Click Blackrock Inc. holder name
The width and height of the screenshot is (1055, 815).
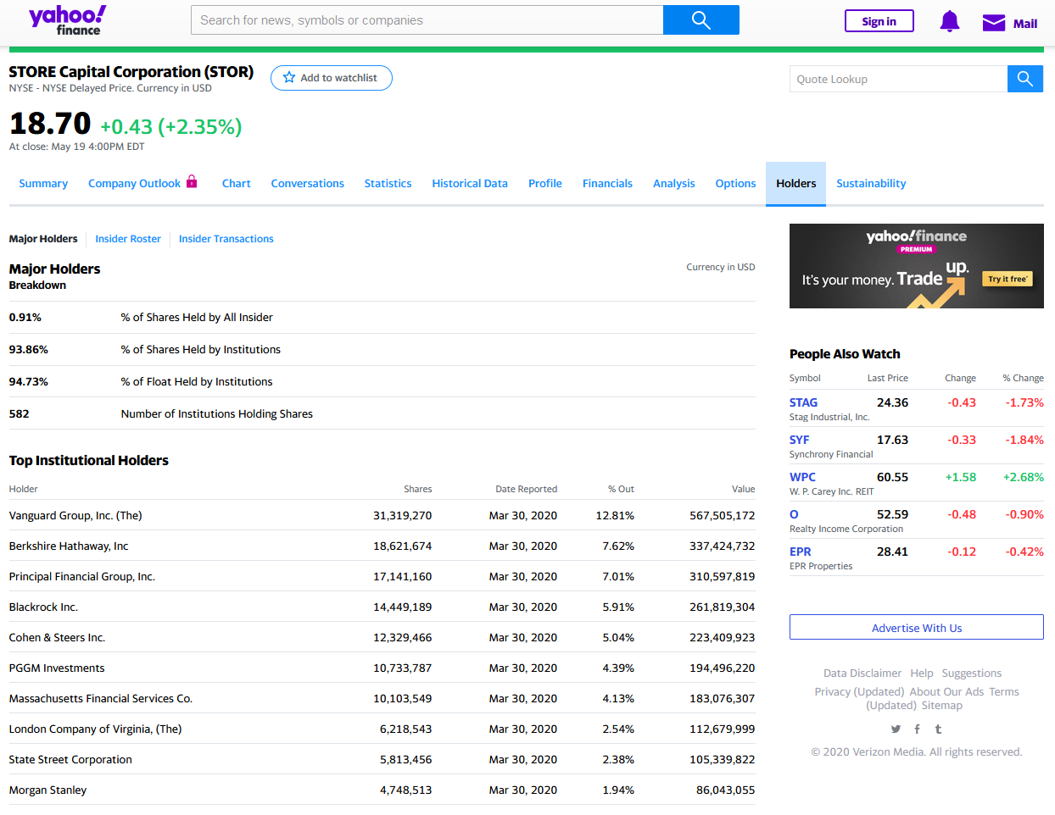(x=43, y=607)
